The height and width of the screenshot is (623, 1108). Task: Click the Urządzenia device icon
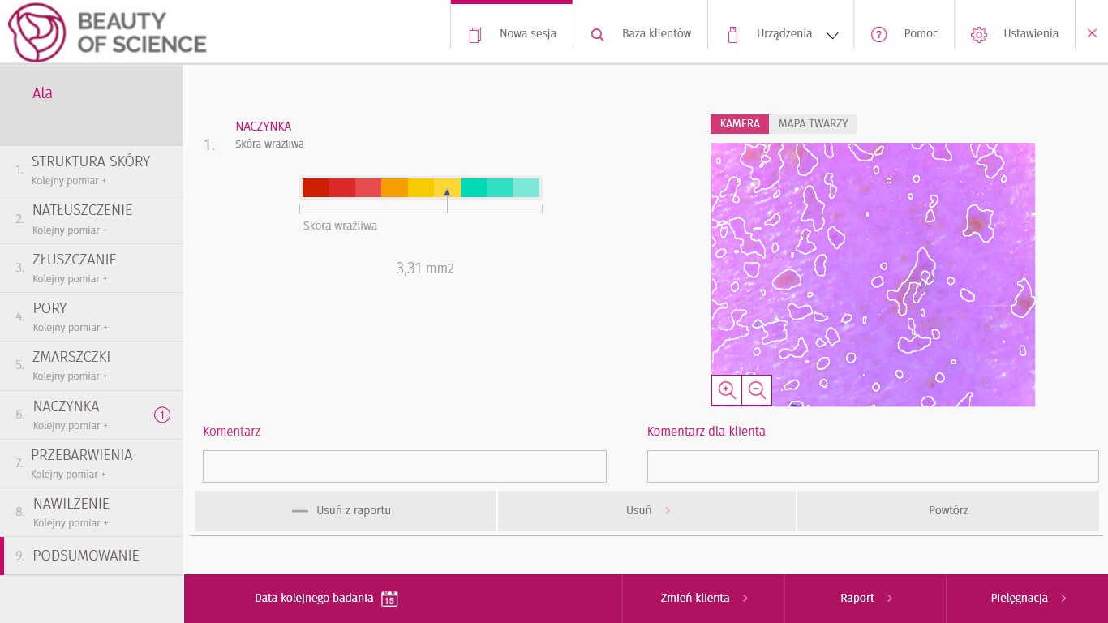click(732, 34)
